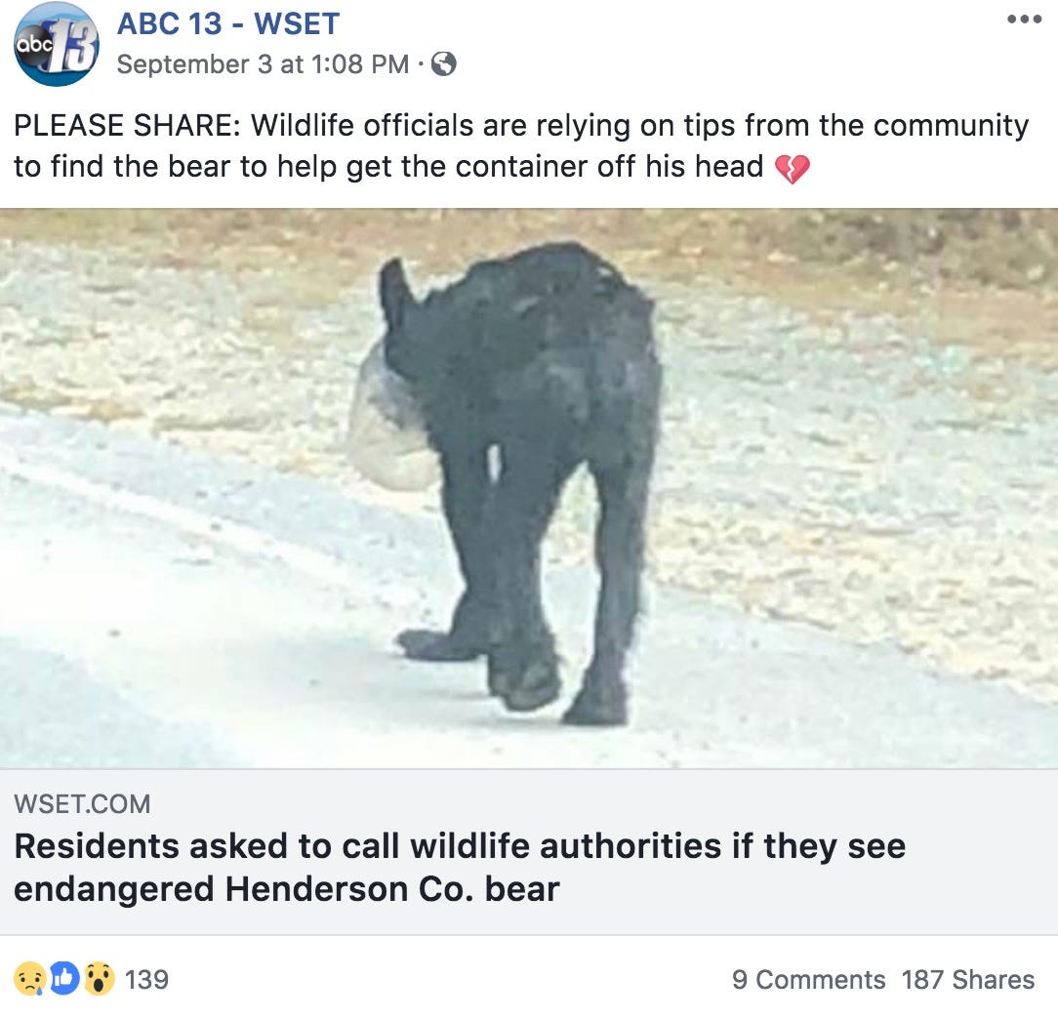1058x1019 pixels.
Task: Select the sad face reaction icon
Action: point(29,978)
